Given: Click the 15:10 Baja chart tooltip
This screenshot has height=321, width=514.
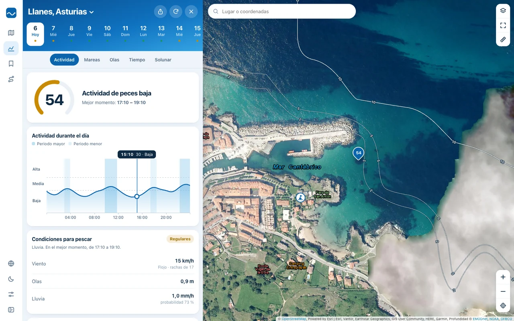Looking at the screenshot, I should click(x=137, y=154).
